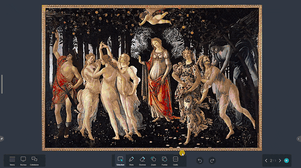The image size is (301, 168).
Task: Switch to Bureau desktop view
Action: pyautogui.click(x=23, y=160)
